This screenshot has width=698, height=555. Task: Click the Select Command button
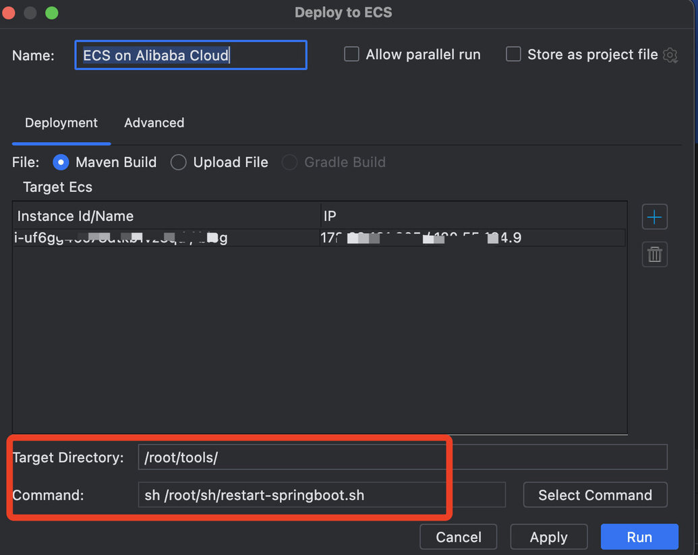click(x=595, y=495)
